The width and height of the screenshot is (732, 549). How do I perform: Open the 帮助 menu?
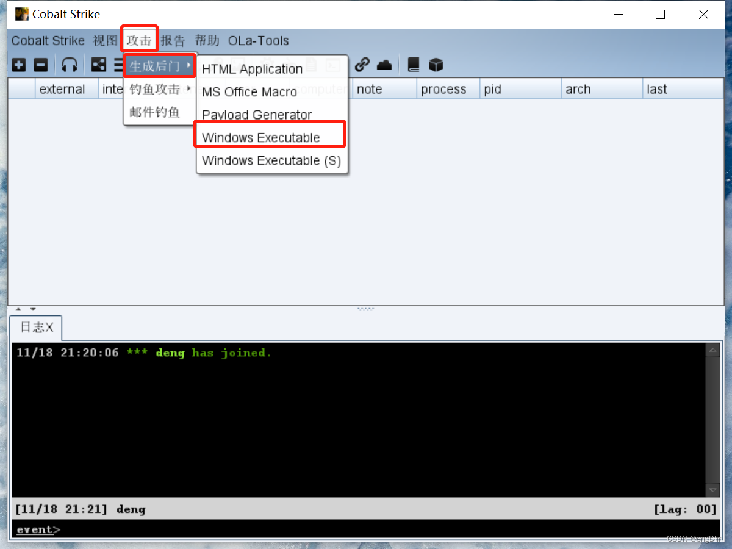coord(207,41)
